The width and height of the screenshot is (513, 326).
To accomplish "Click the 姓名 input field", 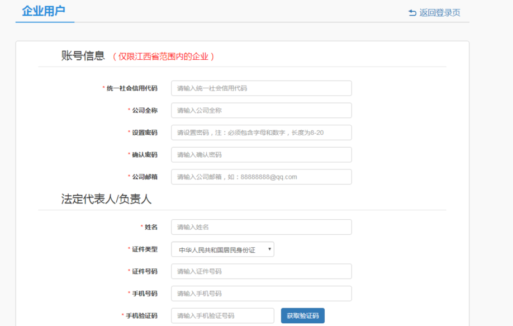I will click(x=261, y=227).
